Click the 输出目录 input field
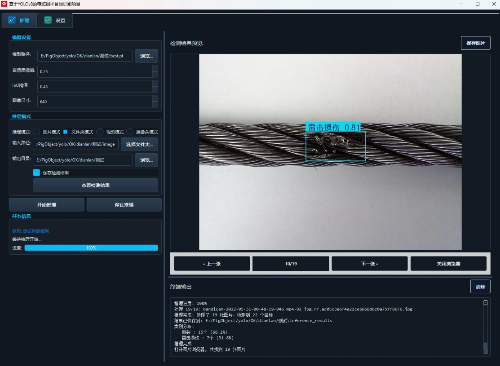 83,160
